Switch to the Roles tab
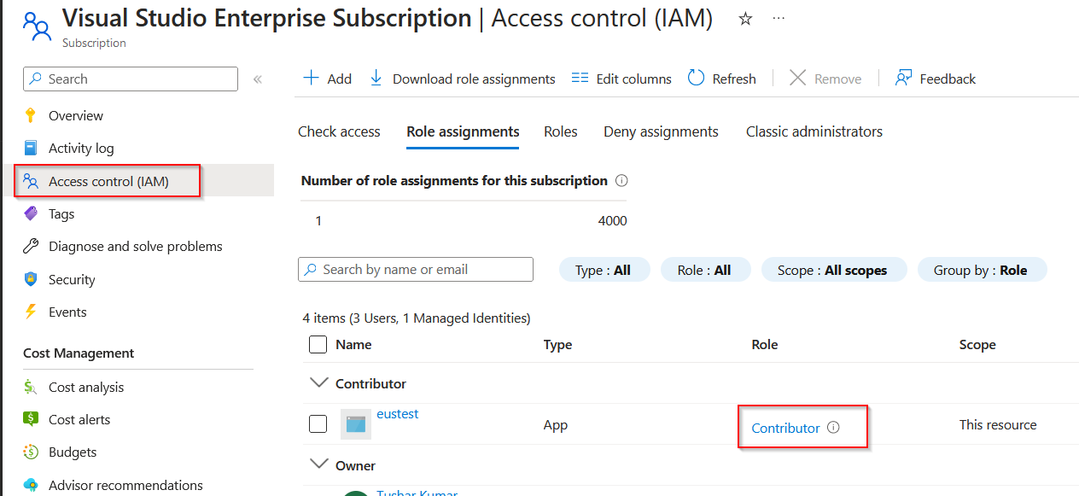This screenshot has width=1079, height=496. pos(561,131)
